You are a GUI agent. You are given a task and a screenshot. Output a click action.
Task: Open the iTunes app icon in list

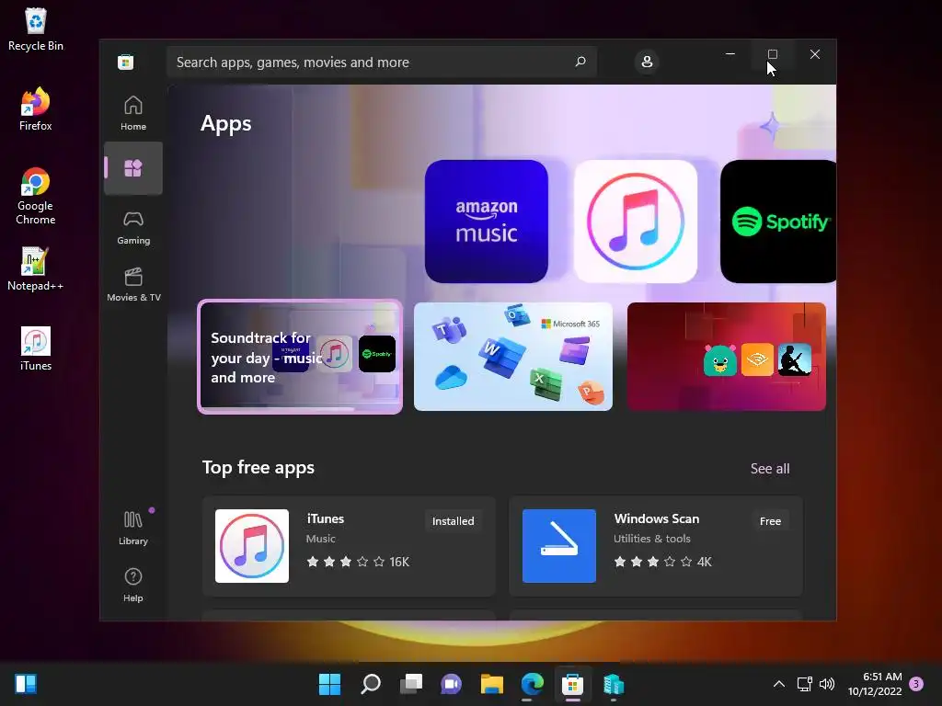pyautogui.click(x=252, y=546)
